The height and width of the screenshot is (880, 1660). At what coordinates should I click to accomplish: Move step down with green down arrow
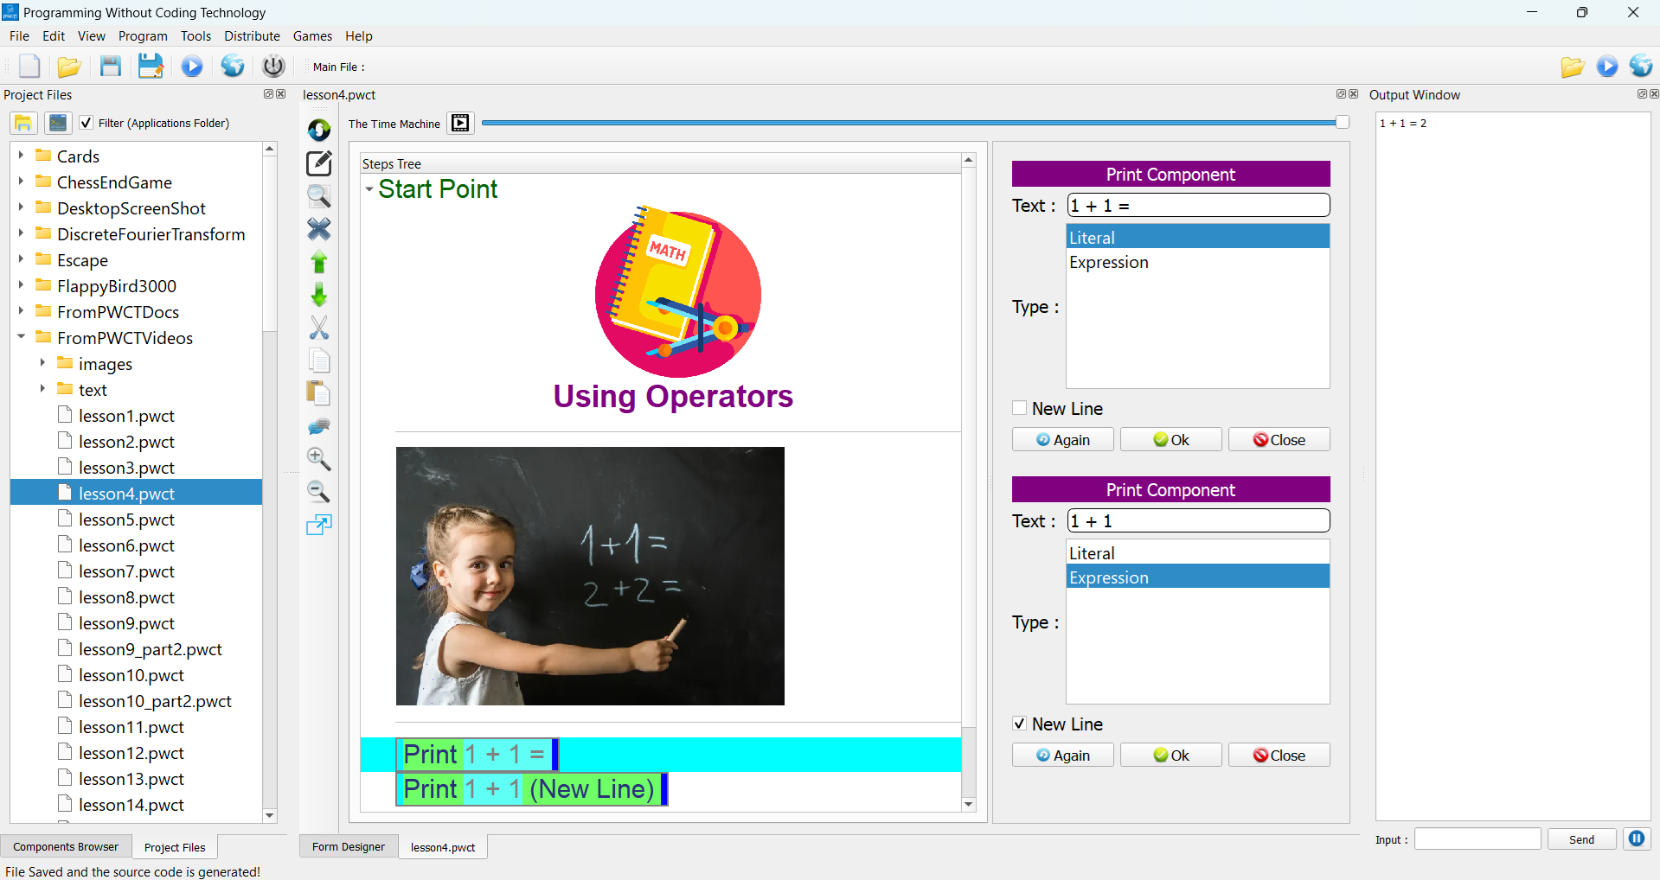click(319, 295)
